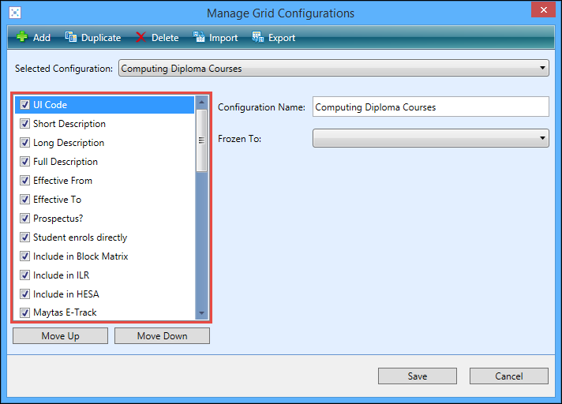The height and width of the screenshot is (404, 562).
Task: Click the Move Down button
Action: coord(162,336)
